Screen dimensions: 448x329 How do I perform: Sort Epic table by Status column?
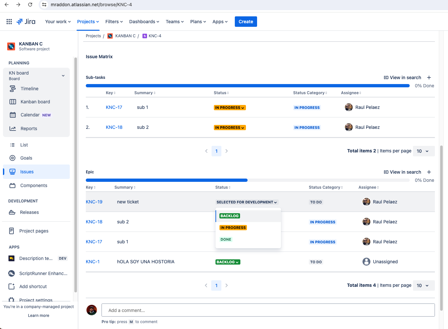coord(223,187)
